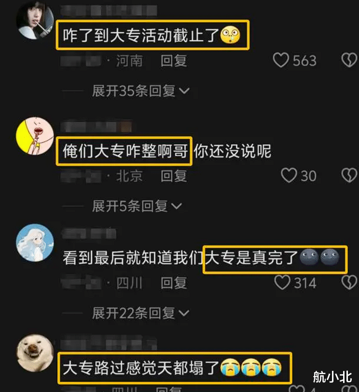This screenshot has width=359, height=392.
Task: Open the smiling dog avatar profile
Action: point(35,353)
